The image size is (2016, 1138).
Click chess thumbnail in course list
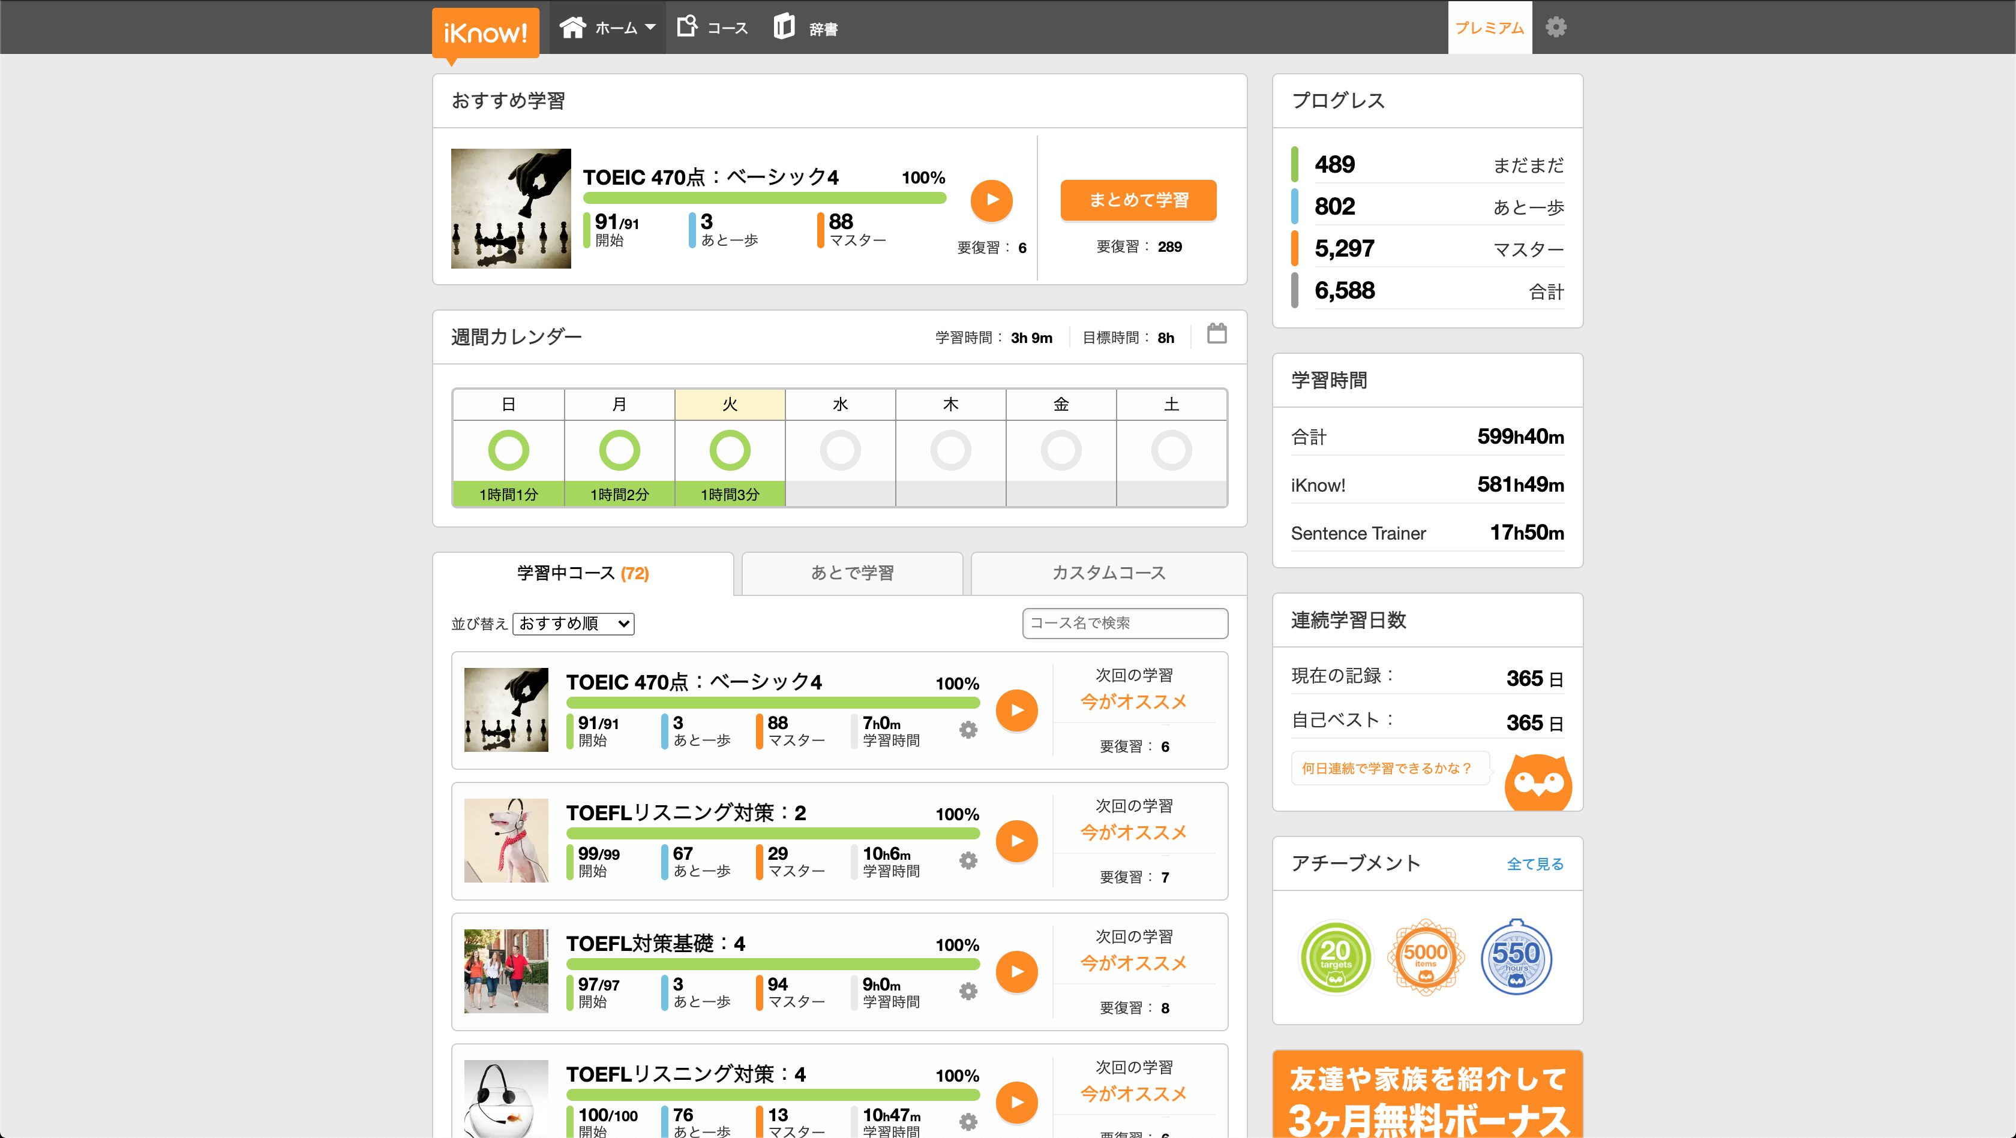point(506,710)
